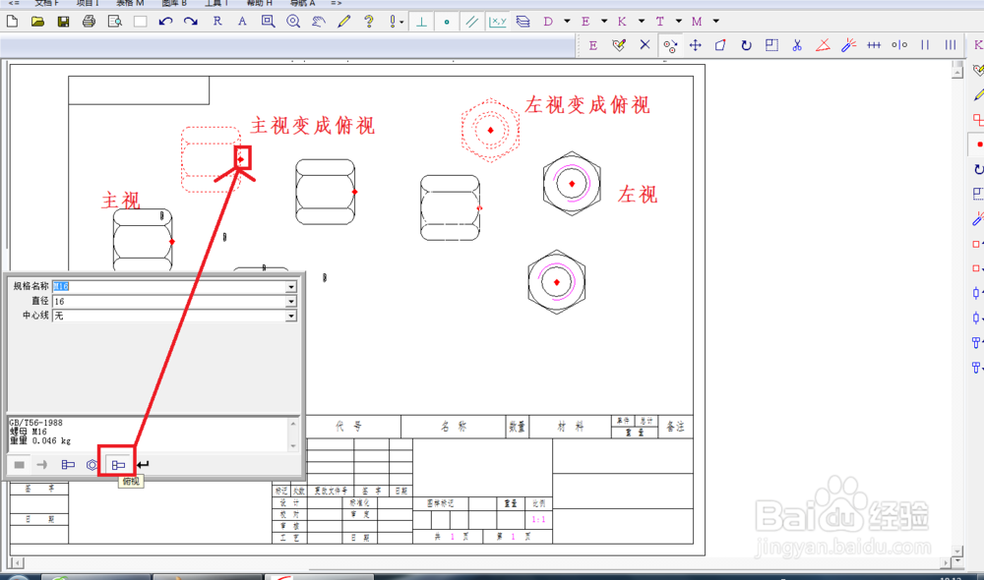This screenshot has height=580, width=984.
Task: Expand the T toolbar dropdown arrow
Action: [x=678, y=22]
